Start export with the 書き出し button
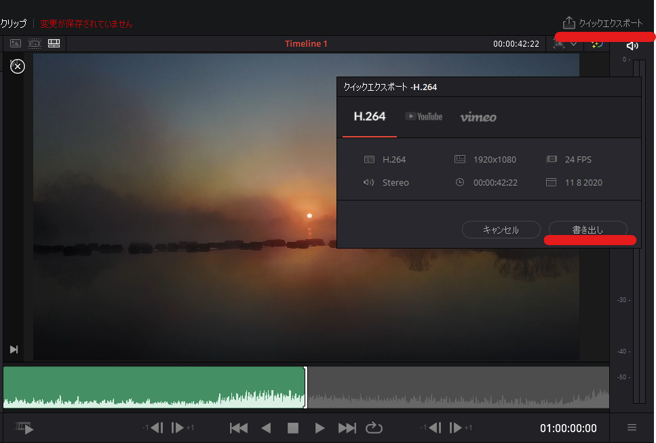The width and height of the screenshot is (656, 443). click(587, 230)
